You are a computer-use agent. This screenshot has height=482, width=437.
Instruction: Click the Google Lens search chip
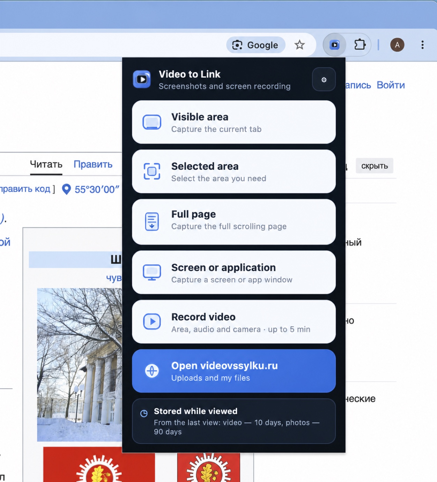(256, 45)
